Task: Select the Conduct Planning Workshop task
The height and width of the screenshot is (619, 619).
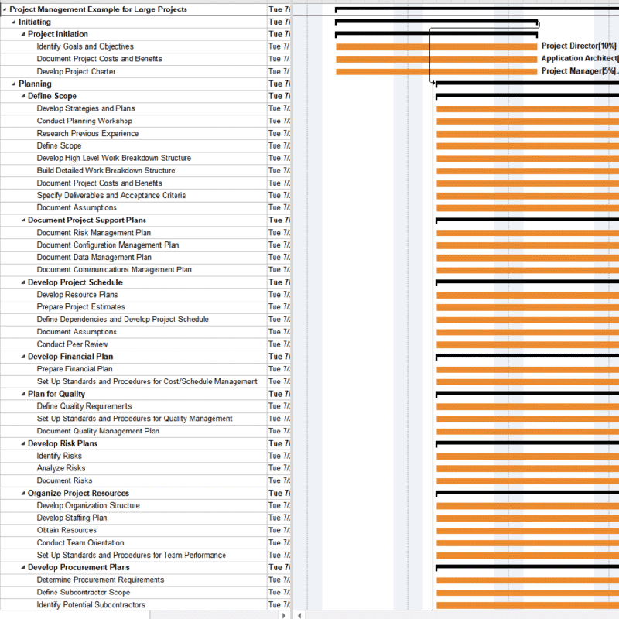Action: click(x=84, y=121)
